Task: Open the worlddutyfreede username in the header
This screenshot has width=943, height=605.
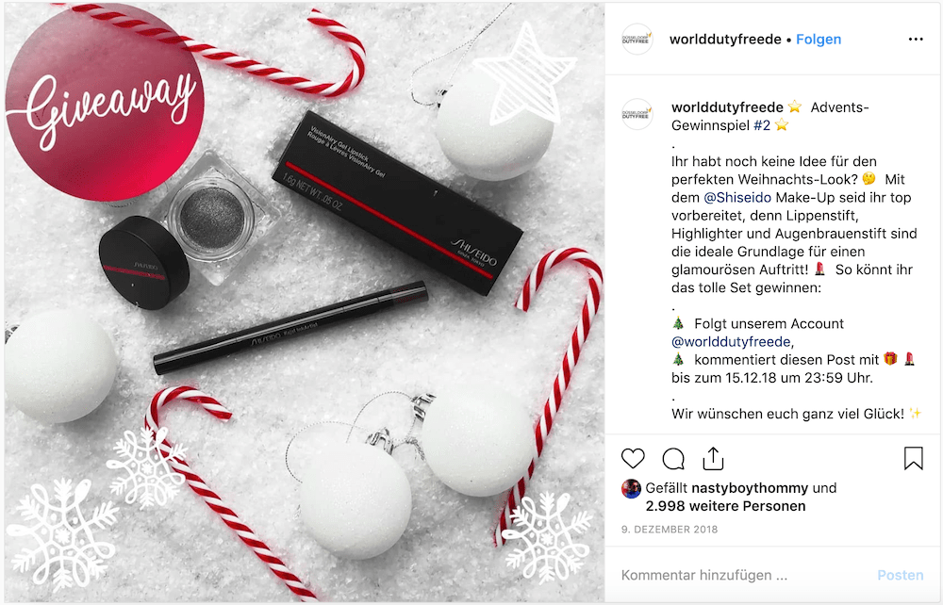Action: [x=725, y=39]
